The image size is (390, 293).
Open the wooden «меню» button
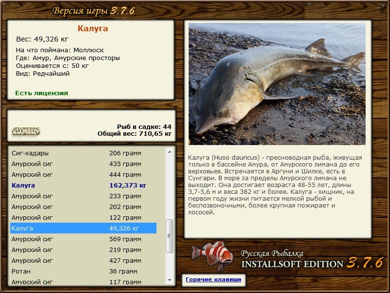pos(26,131)
